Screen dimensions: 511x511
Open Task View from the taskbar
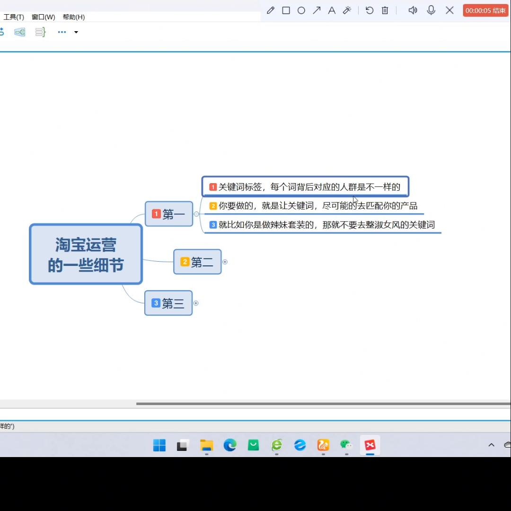183,445
